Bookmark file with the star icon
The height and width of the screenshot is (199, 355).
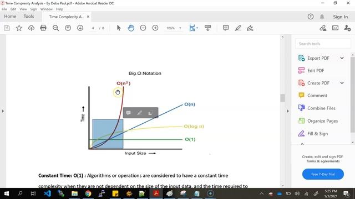[19, 28]
